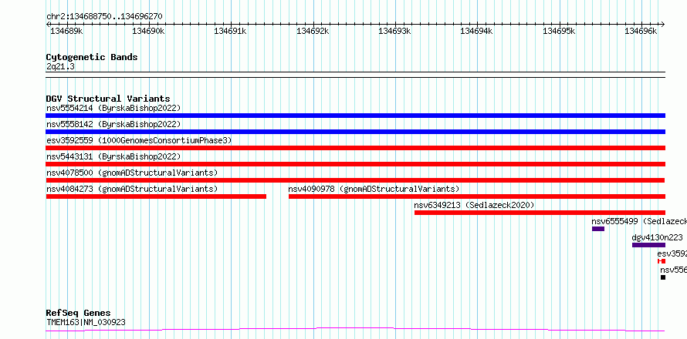Open the esv3592559 (1000GenomesConsortiumPhase3) label
The height and width of the screenshot is (339, 687).
coord(139,140)
